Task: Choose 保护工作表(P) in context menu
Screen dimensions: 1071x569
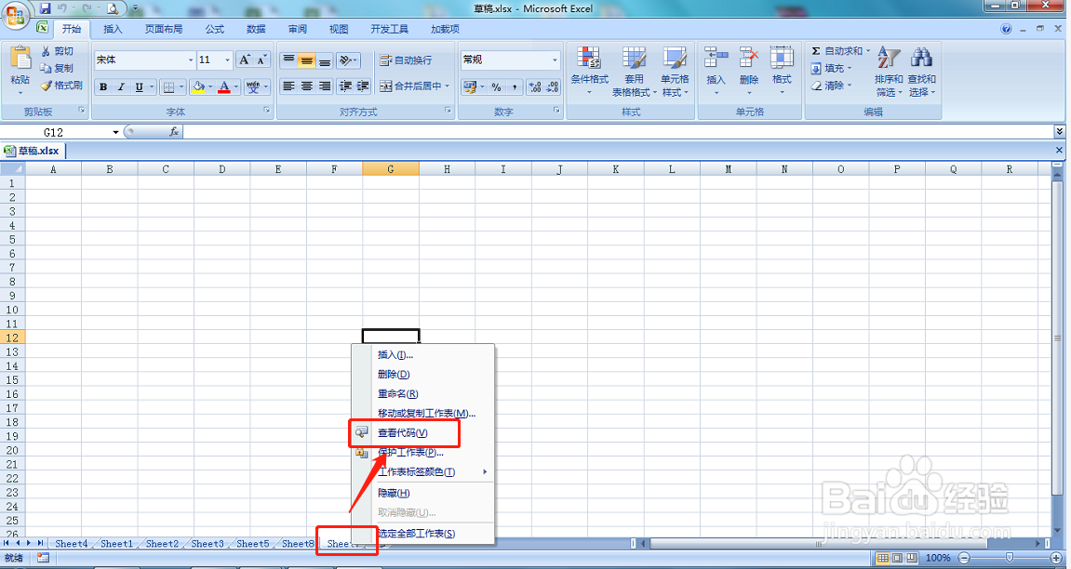Action: coord(423,453)
